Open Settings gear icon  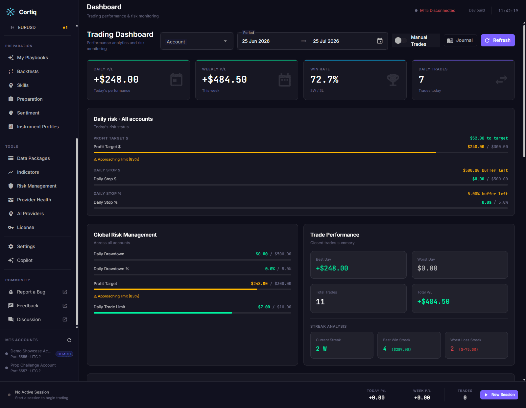(x=11, y=246)
